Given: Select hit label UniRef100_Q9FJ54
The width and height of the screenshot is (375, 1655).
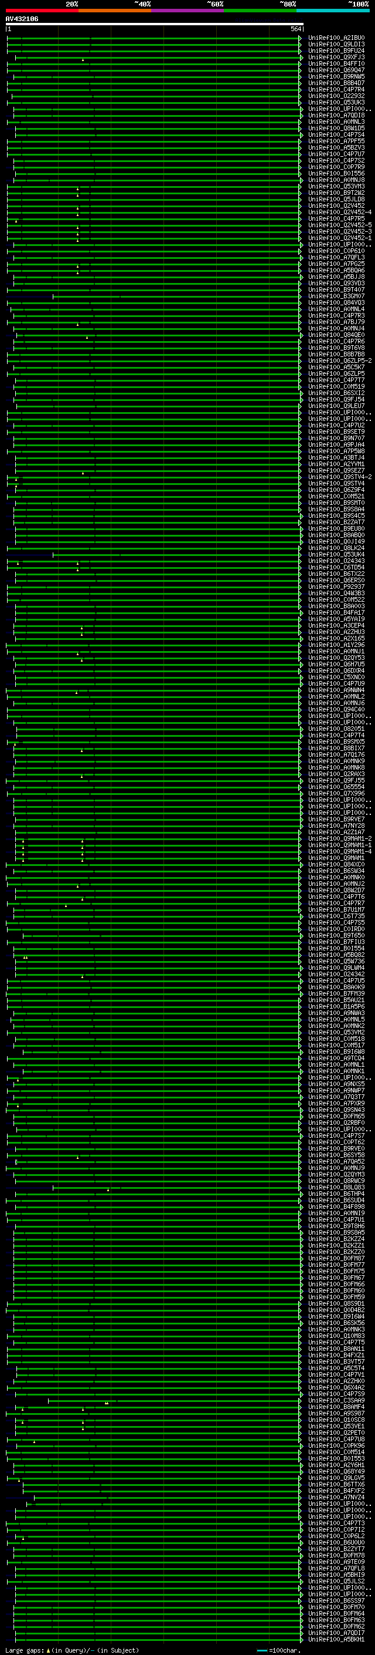Looking at the screenshot, I should coord(336,399).
